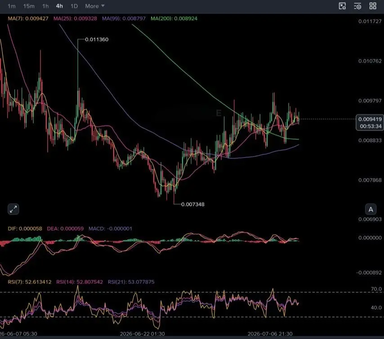Toggle auto scale with the A button
The height and width of the screenshot is (339, 384).
(x=371, y=209)
